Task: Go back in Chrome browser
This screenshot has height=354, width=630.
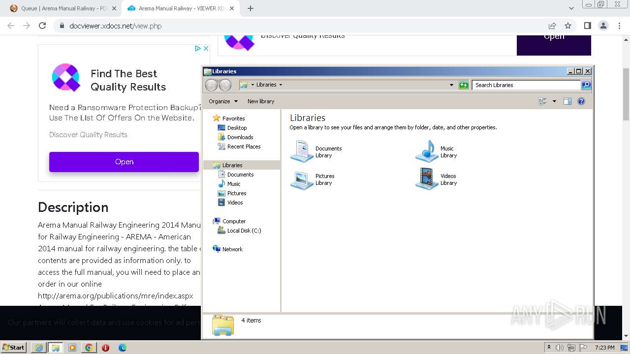Action: 11,26
